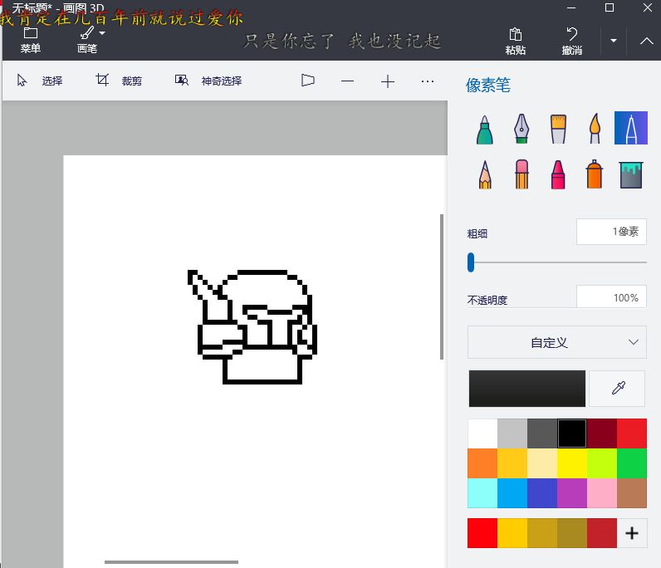The image size is (661, 568).
Task: Open the ribbon overflow dropdown arrow
Action: coord(614,41)
